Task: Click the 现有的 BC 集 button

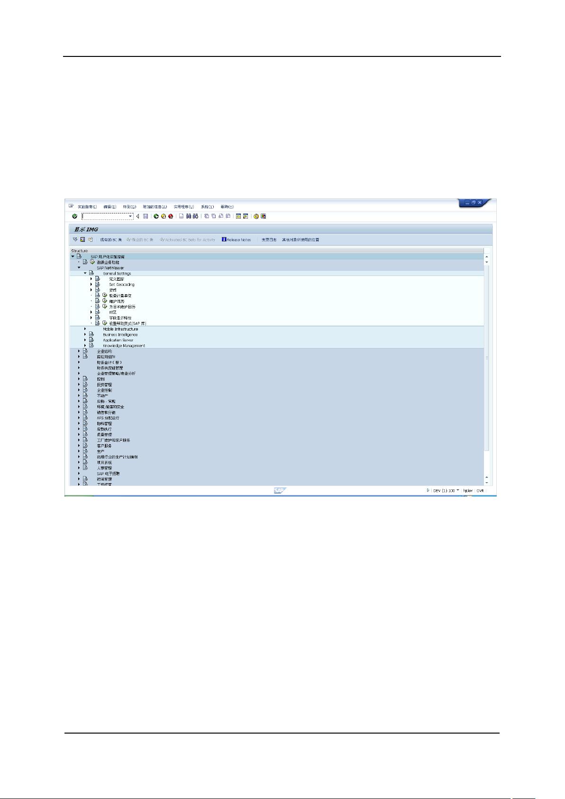Action: [111, 239]
